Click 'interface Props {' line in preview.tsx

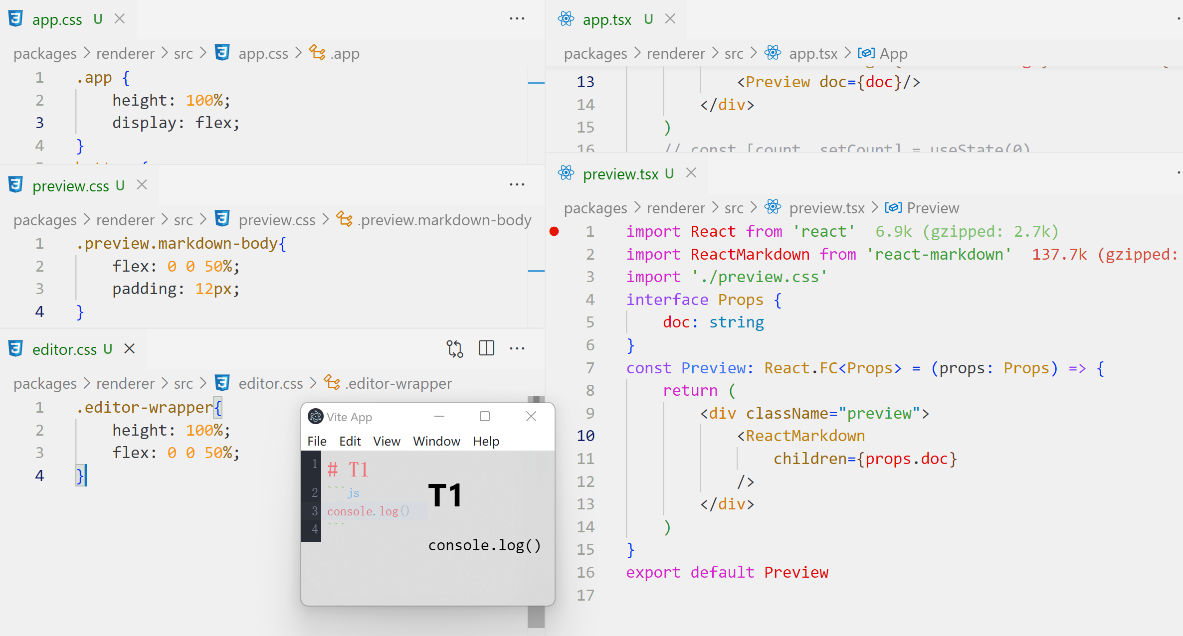coord(704,300)
